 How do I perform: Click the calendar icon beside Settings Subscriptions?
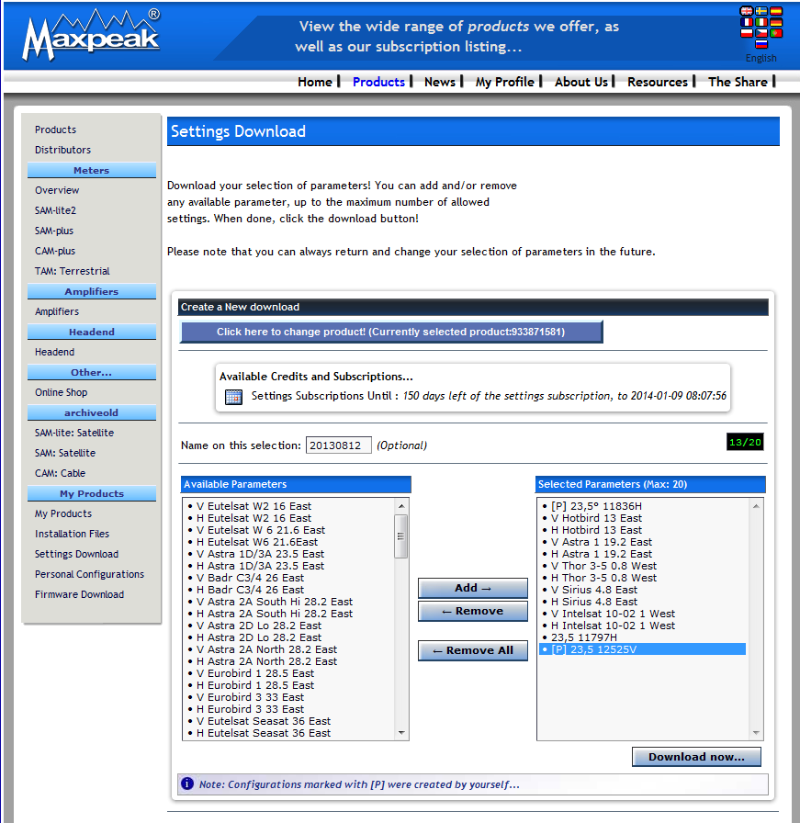(233, 397)
